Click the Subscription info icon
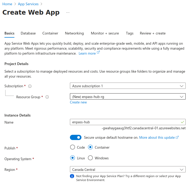 (30, 86)
